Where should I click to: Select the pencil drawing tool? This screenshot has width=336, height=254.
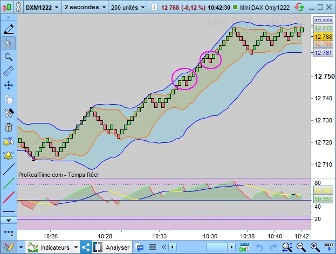9,29
